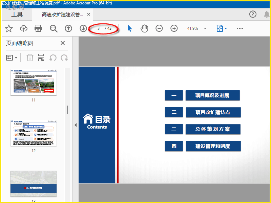Screen dimensions: 271x203
Task: Go to the previous page
Action: (68, 28)
